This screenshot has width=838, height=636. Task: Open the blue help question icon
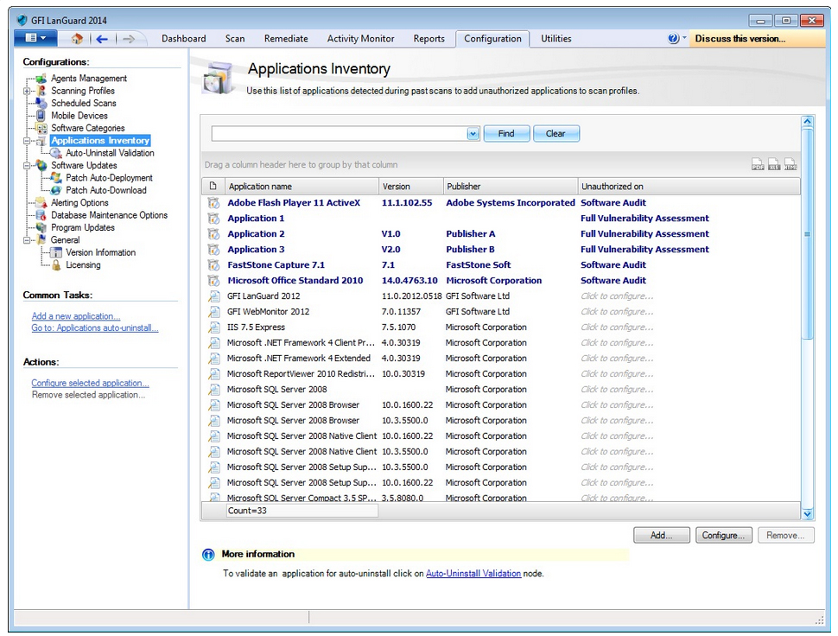click(673, 39)
